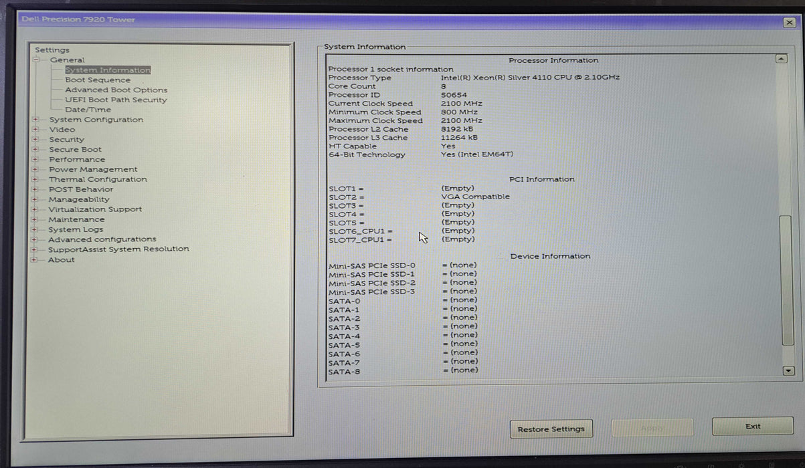The height and width of the screenshot is (468, 805).
Task: Expand the About node
Action: pyautogui.click(x=34, y=260)
